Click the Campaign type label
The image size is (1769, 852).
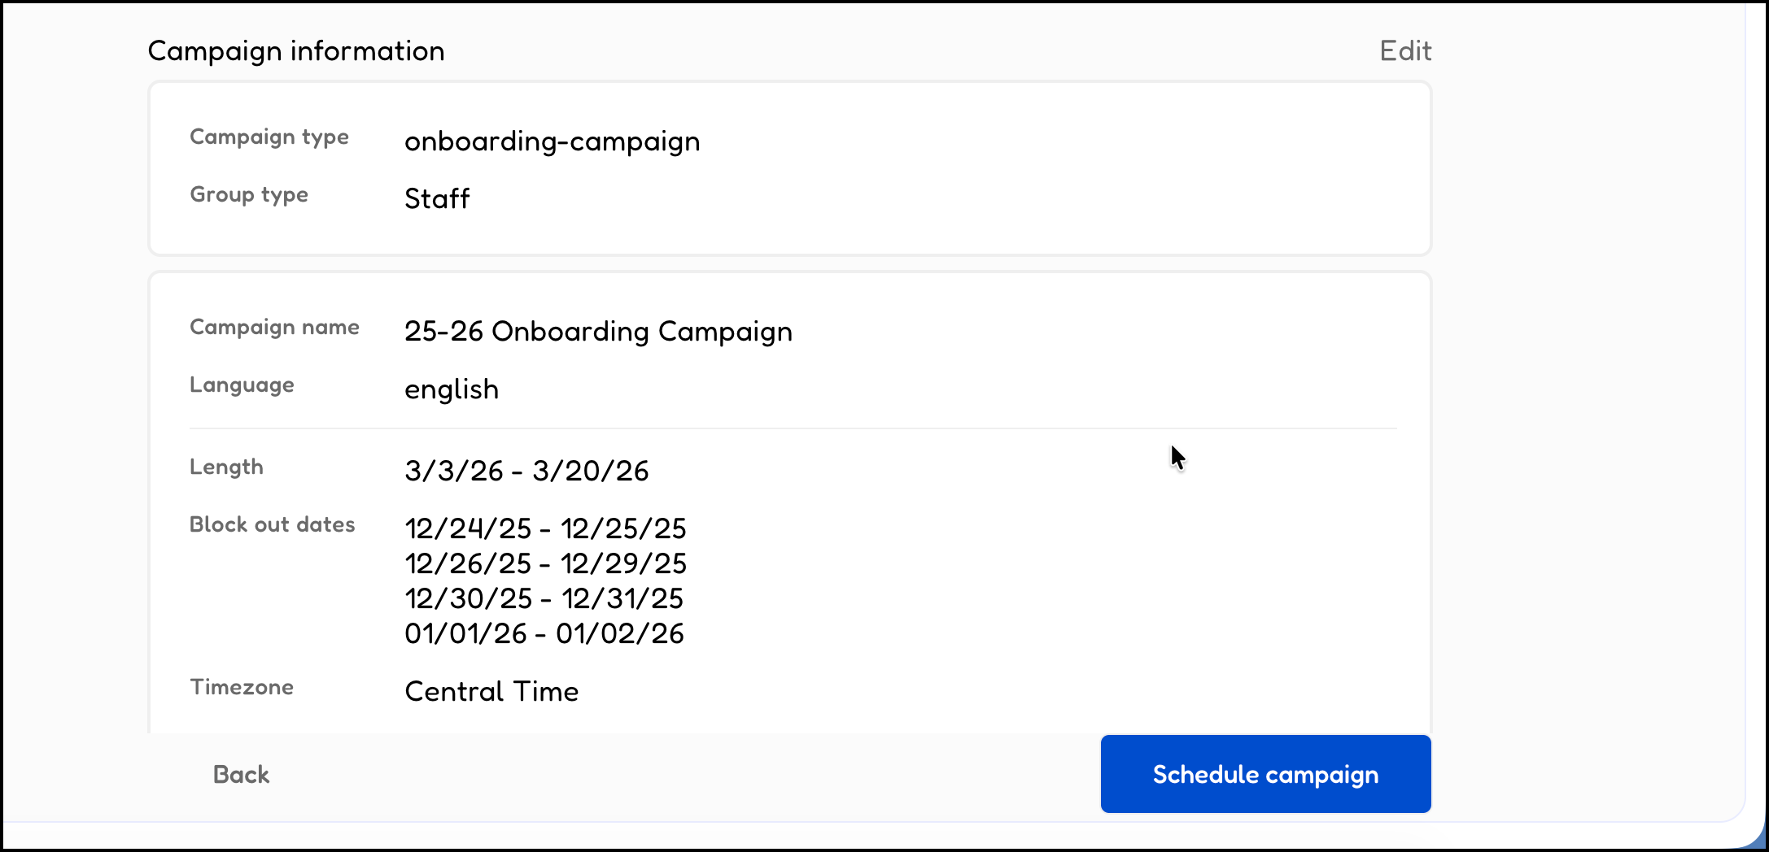(x=269, y=137)
